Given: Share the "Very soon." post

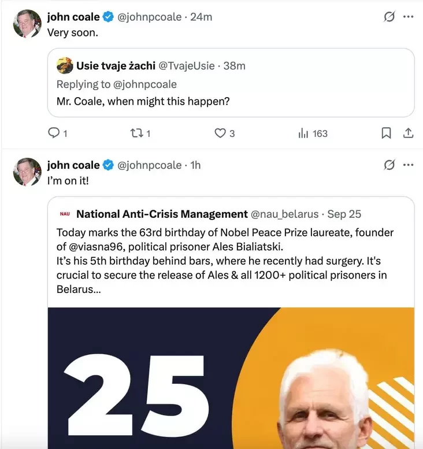Looking at the screenshot, I should 408,133.
